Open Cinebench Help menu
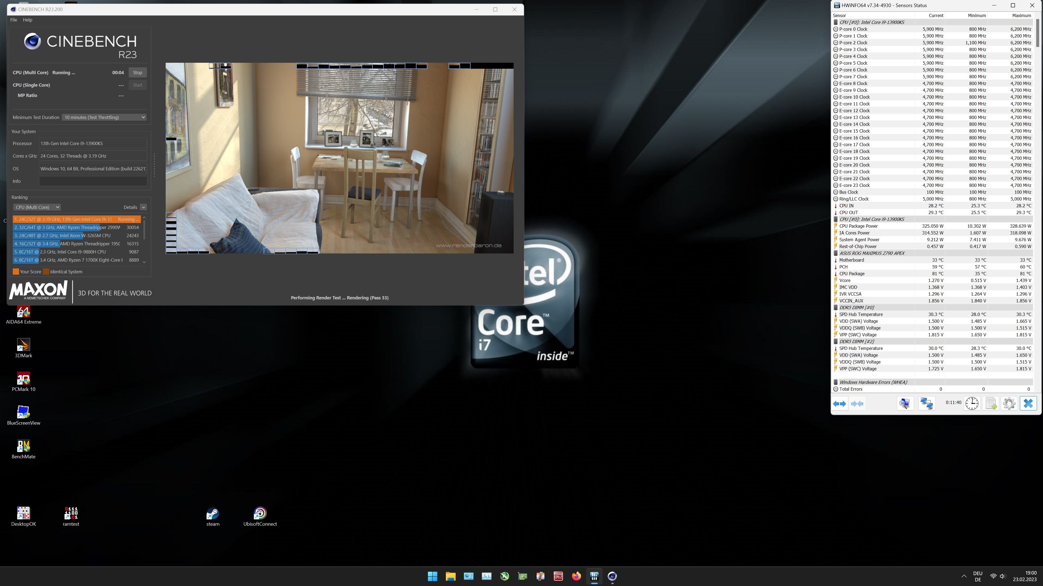Image resolution: width=1043 pixels, height=586 pixels. [x=27, y=20]
